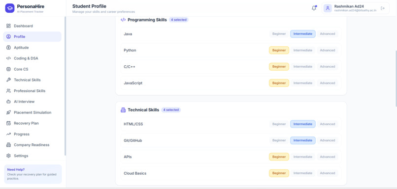Set HTML/CSS to Beginner
The image size is (397, 189).
[x=279, y=124]
